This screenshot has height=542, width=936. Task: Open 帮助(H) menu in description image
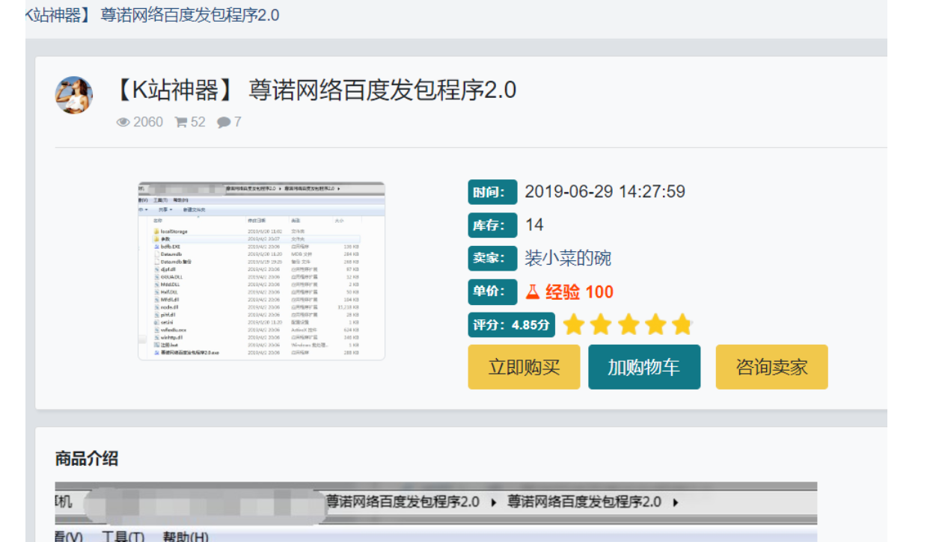point(186,537)
